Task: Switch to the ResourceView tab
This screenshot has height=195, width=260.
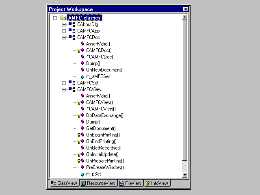Action: click(x=98, y=183)
